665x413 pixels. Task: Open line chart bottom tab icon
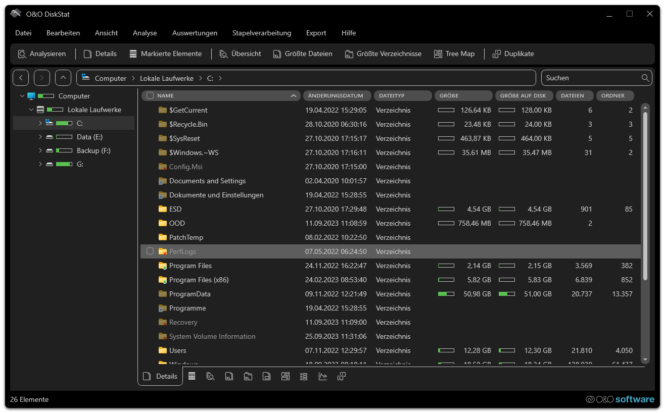click(x=322, y=376)
